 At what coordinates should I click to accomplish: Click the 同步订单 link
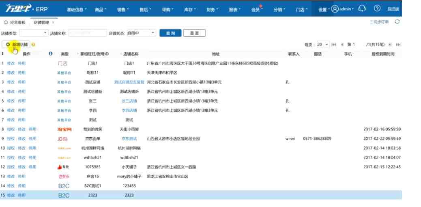click(x=379, y=22)
